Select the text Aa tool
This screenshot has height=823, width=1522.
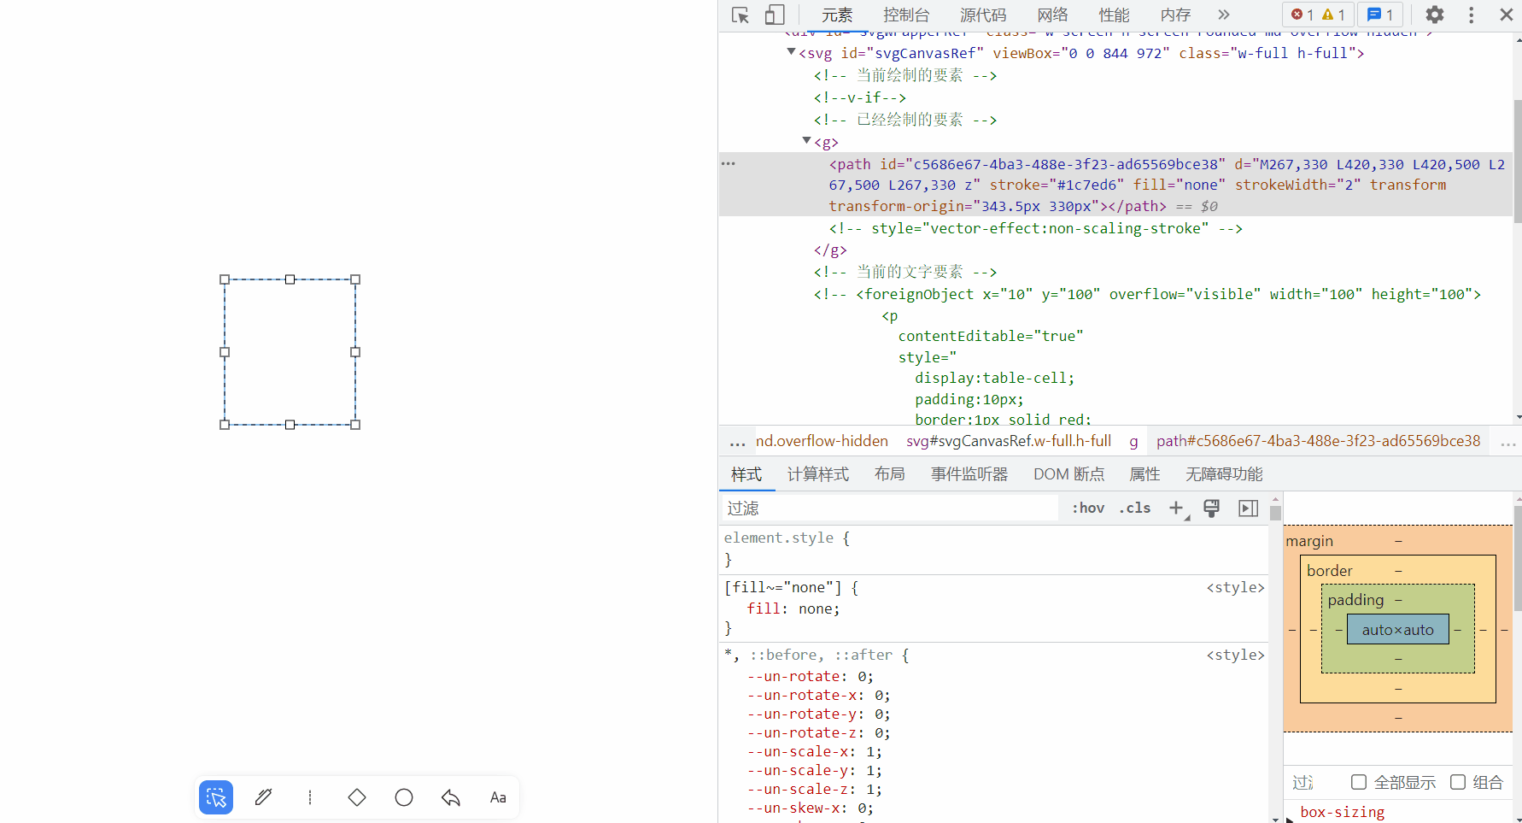[x=497, y=797]
